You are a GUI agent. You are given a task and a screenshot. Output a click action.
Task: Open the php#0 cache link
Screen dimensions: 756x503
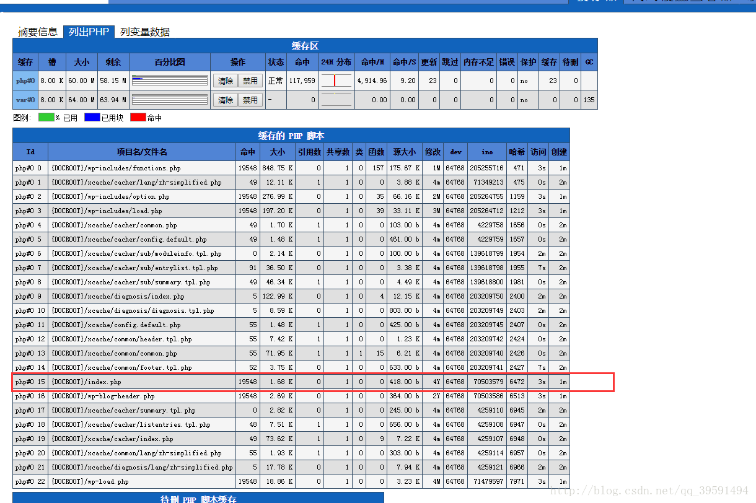click(x=25, y=81)
